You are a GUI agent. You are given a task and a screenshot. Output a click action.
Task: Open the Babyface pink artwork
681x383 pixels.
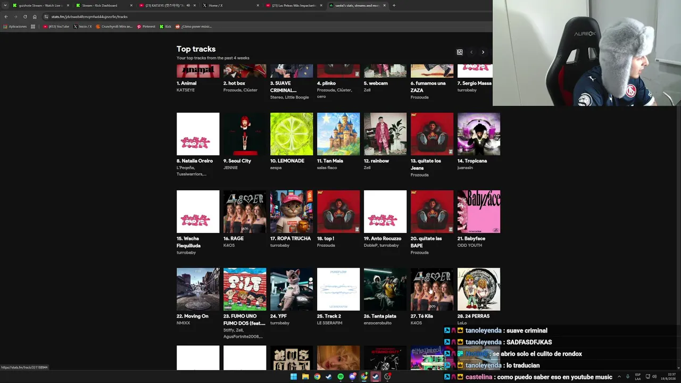[479, 212]
